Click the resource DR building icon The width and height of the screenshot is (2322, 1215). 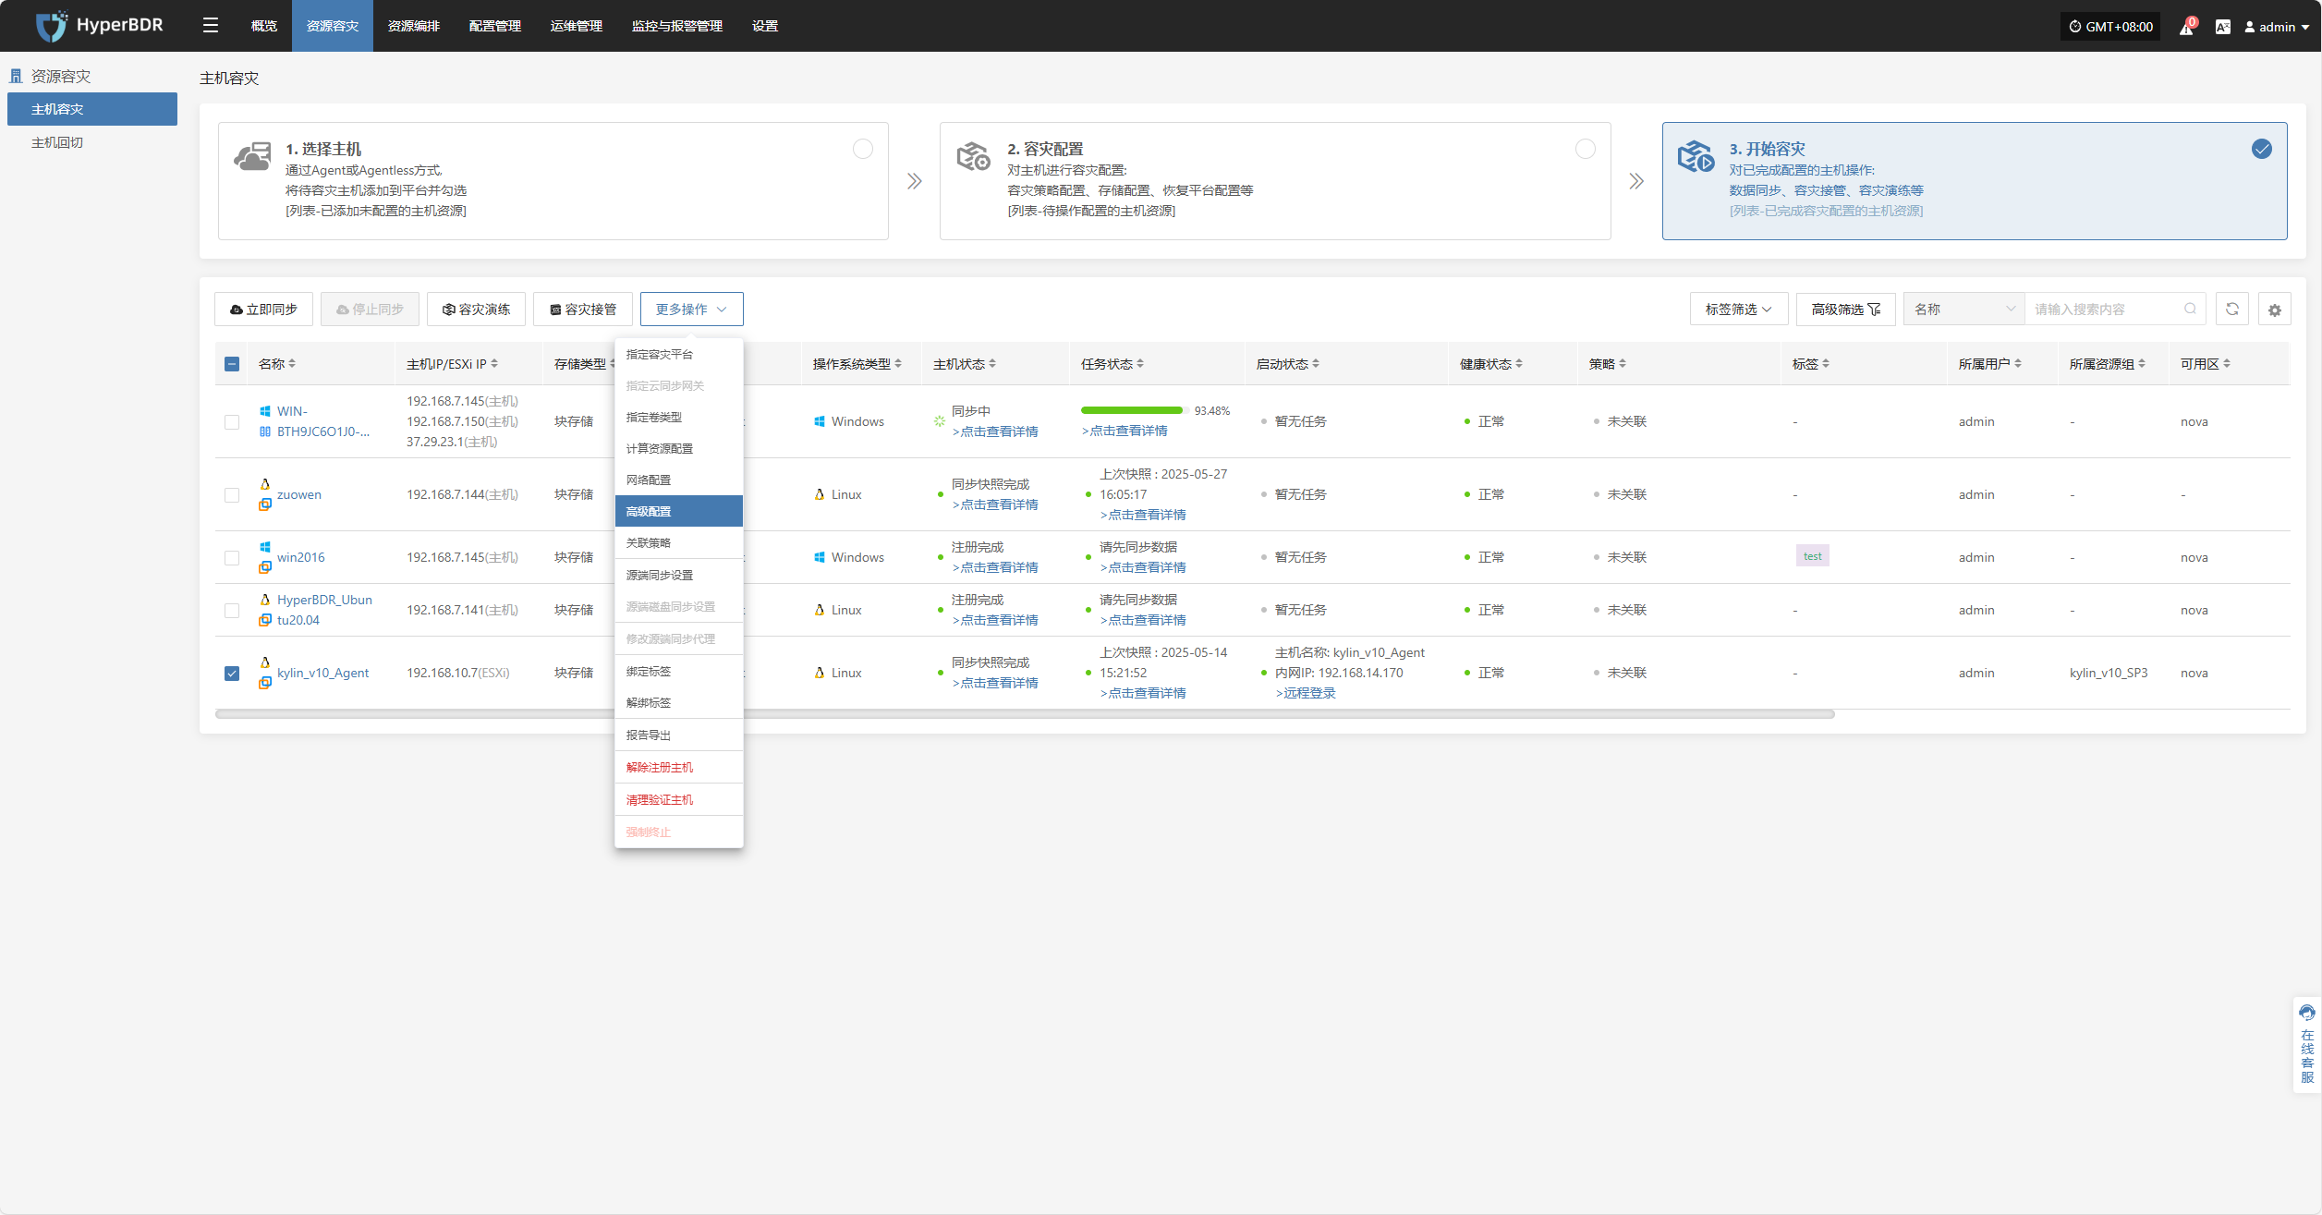(16, 76)
